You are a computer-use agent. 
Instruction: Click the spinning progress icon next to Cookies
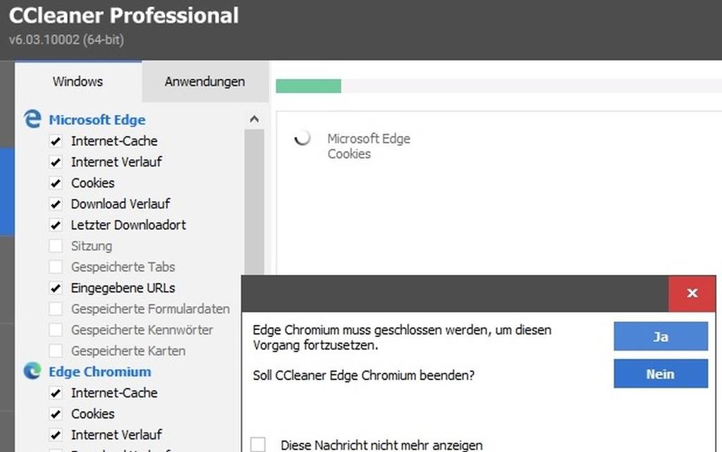302,138
